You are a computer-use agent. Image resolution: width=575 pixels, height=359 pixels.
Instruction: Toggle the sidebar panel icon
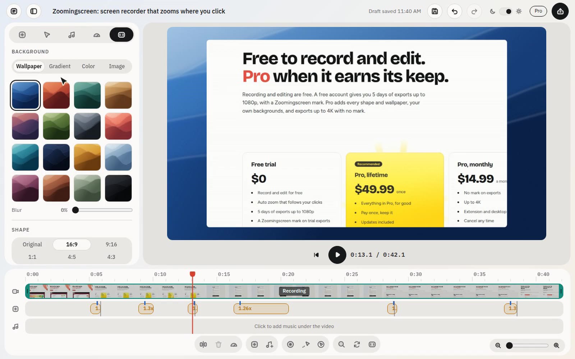click(x=34, y=11)
